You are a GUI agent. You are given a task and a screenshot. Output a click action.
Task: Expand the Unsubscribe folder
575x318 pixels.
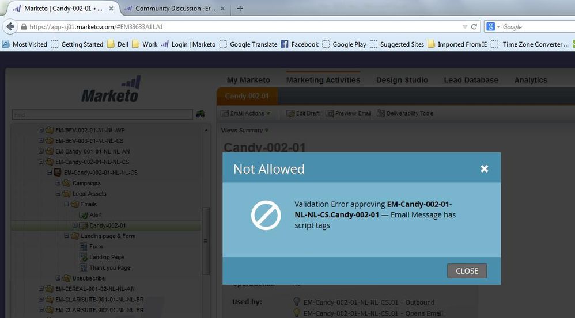point(58,278)
